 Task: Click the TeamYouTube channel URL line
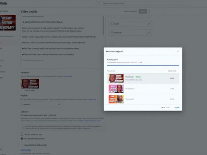(x=48, y=54)
